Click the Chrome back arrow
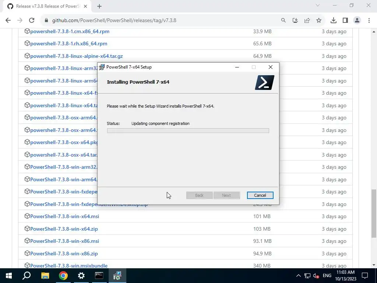Image resolution: width=377 pixels, height=283 pixels. click(8, 21)
